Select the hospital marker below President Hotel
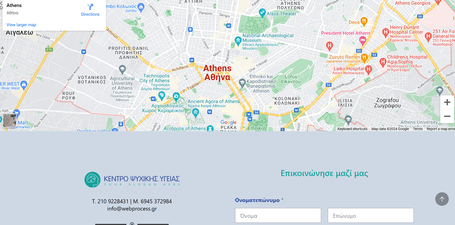This screenshot has height=225, width=455. [329, 46]
